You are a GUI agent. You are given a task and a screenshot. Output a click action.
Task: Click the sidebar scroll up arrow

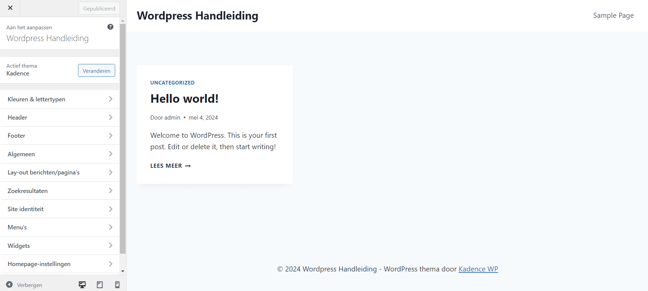[123, 21]
